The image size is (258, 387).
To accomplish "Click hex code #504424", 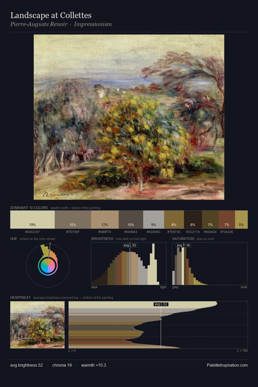I will click(210, 232).
